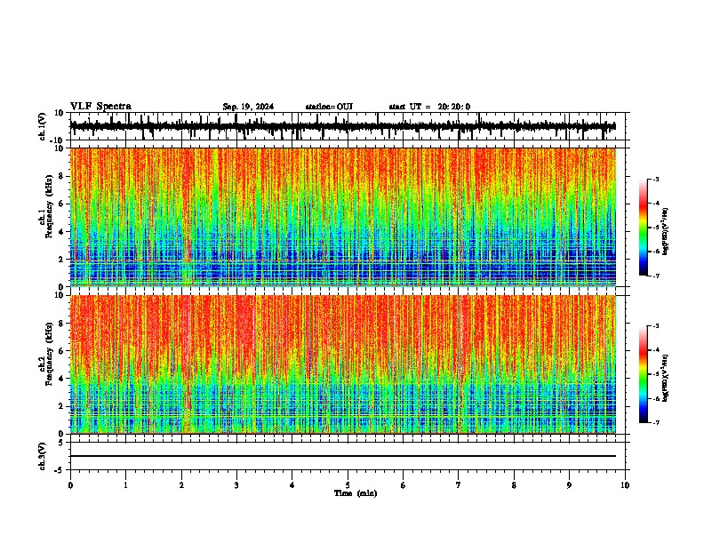The width and height of the screenshot is (704, 544).
Task: Click the "Time (min)" axis title
Action: [356, 493]
